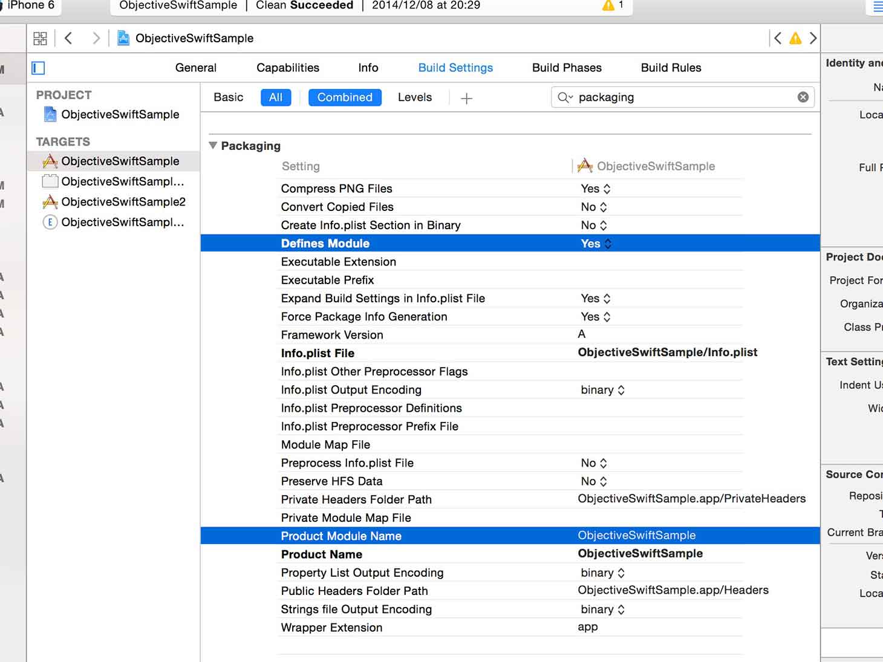Go forward with the right arrow
The width and height of the screenshot is (883, 662).
96,38
